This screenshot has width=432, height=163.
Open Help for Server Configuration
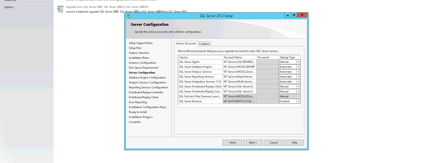click(x=294, y=142)
